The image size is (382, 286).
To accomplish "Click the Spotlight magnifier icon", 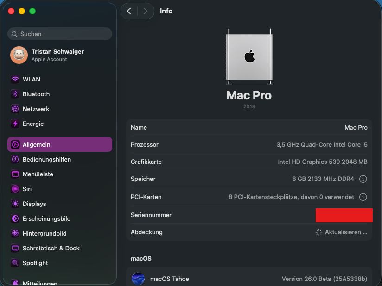I will (x=15, y=263).
